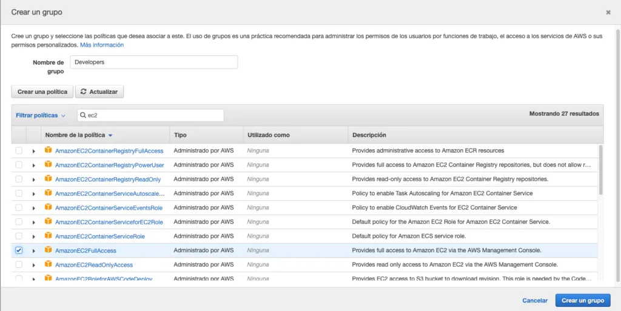Click the AmazonEC2ContainerRegistryReadOnly policy cube icon
The image size is (621, 311).
[49, 179]
